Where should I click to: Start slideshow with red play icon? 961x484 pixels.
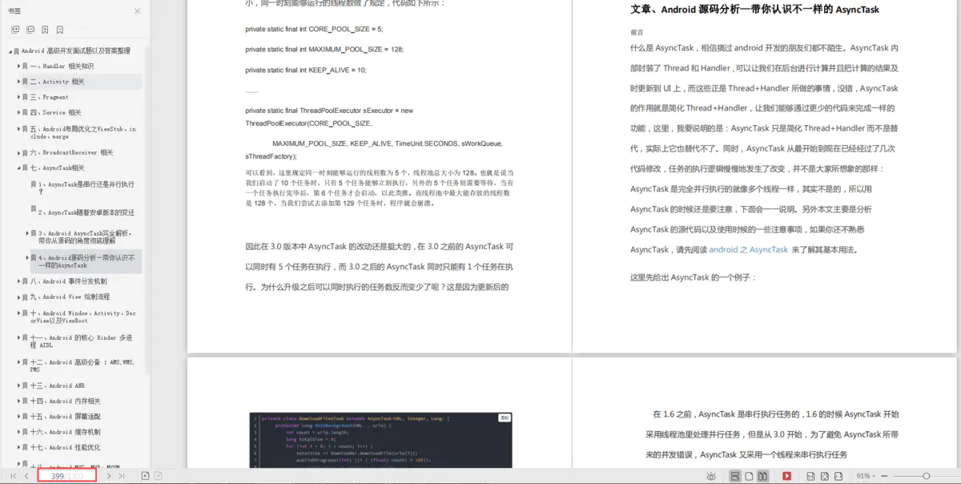(786, 476)
